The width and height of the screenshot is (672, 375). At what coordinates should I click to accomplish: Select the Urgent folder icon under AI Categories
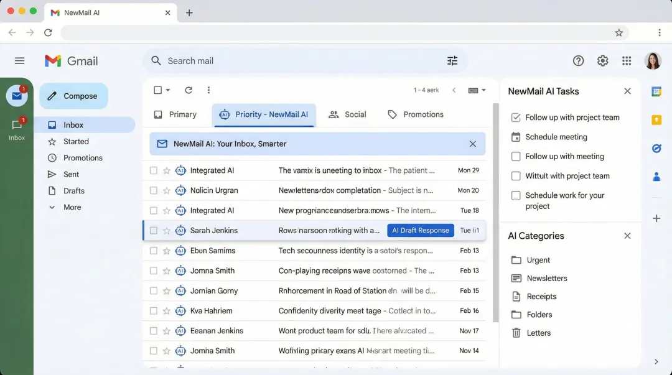517,260
